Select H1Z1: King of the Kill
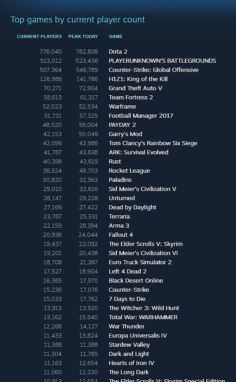Image resolution: width=236 pixels, height=382 pixels. pos(138,79)
